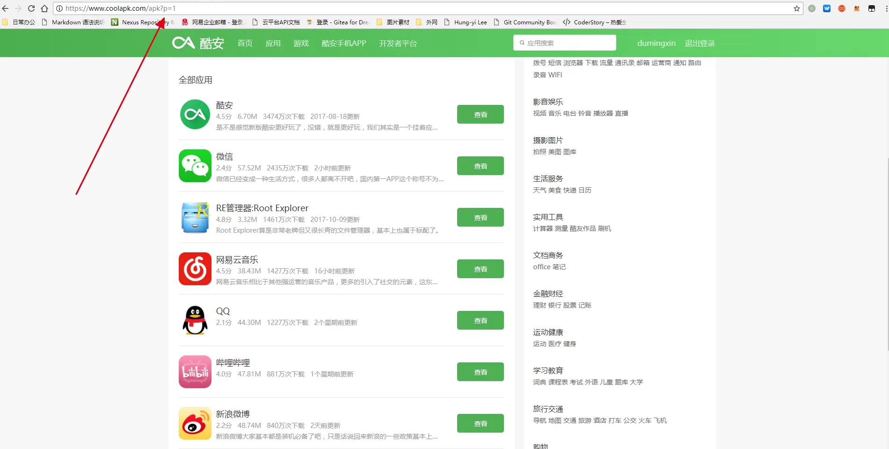Open the Root Explorer app icon
The width and height of the screenshot is (889, 449).
pos(195,217)
